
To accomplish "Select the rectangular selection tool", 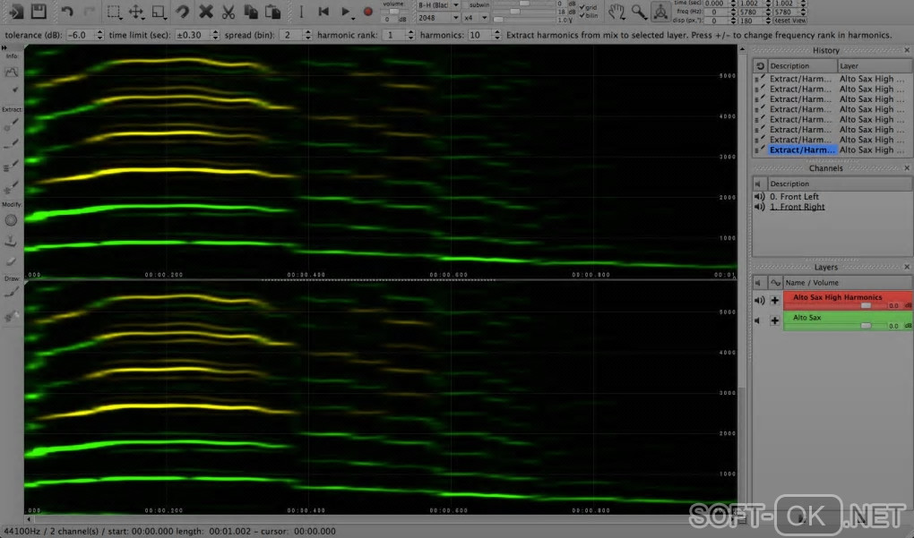I will 114,12.
